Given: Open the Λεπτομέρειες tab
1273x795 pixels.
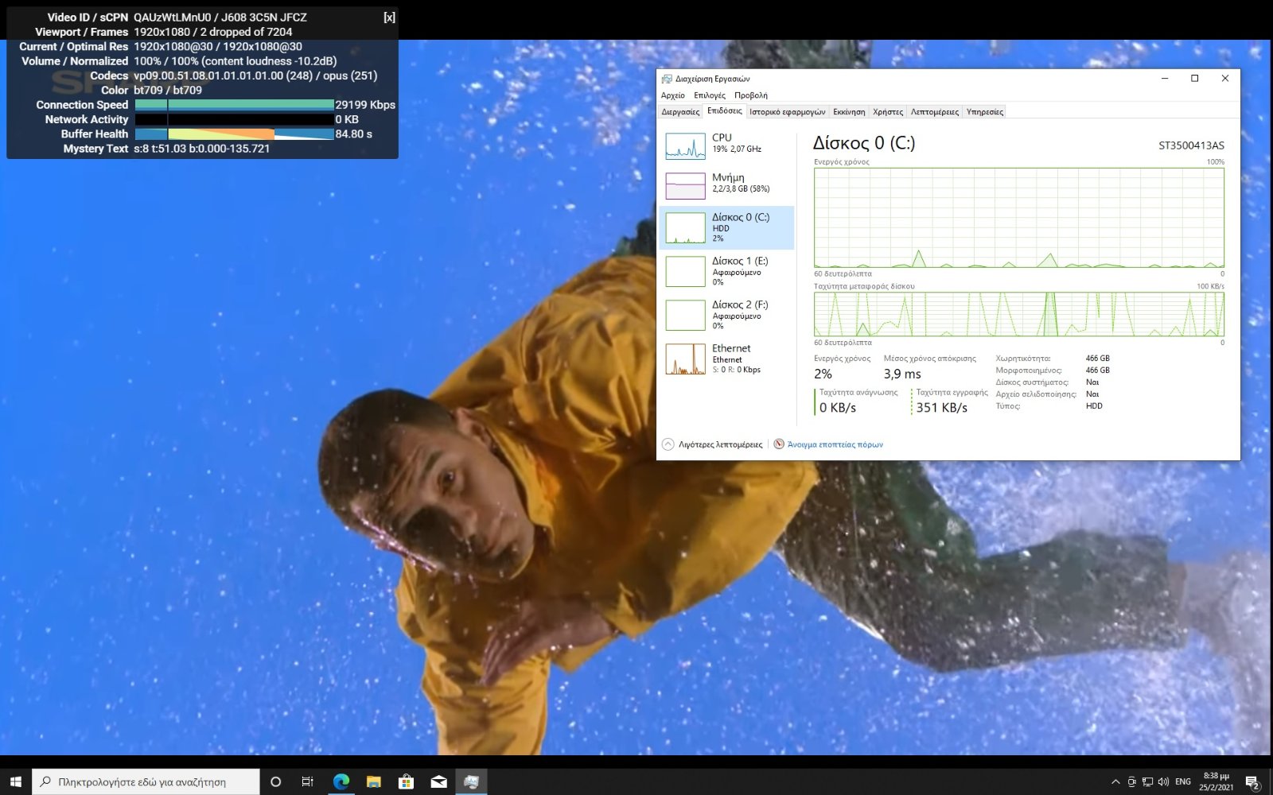Looking at the screenshot, I should click(x=935, y=112).
